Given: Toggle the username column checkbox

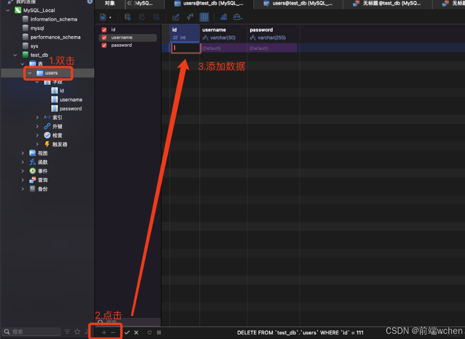Looking at the screenshot, I should pos(104,38).
